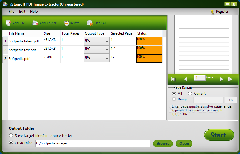
Task: Click row number 3 header
Action: coord(5,58)
